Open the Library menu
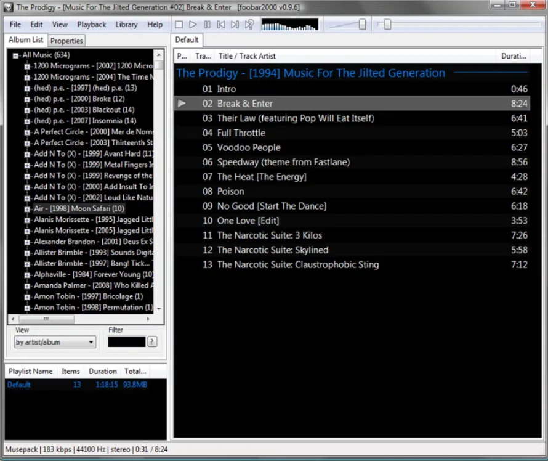The image size is (548, 461). click(126, 25)
